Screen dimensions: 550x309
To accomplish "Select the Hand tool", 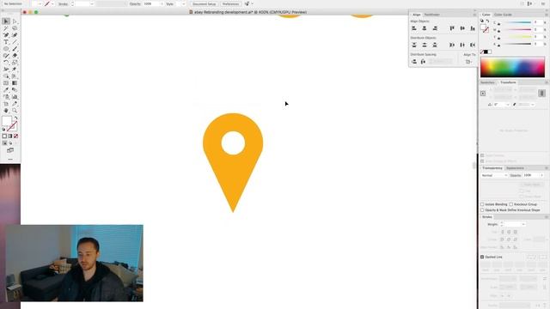I will tap(6, 111).
